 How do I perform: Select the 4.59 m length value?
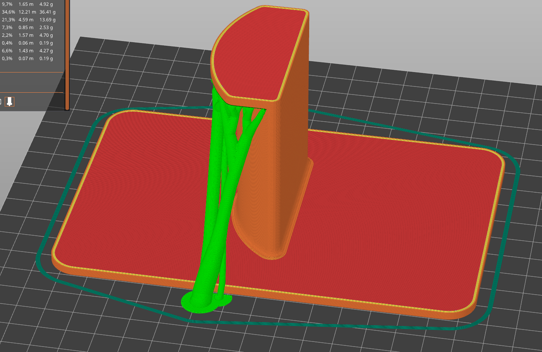[26, 20]
